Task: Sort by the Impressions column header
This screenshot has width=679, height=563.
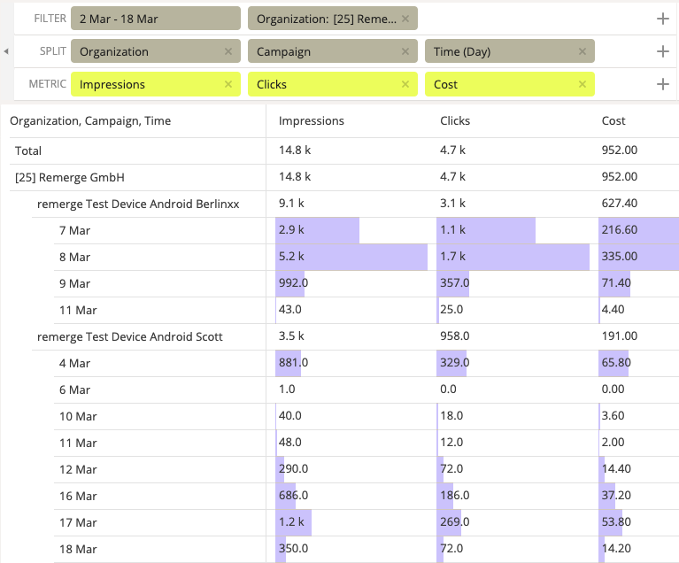Action: tap(312, 120)
